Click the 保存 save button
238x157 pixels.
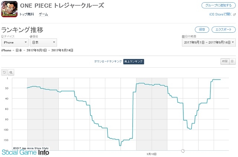(x=202, y=30)
